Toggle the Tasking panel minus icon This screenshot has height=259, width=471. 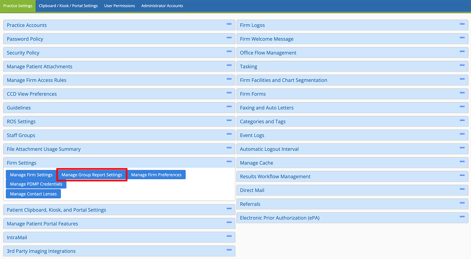[x=462, y=65]
